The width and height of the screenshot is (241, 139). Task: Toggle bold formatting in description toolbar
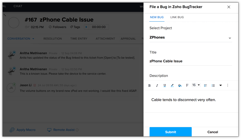[150, 85]
